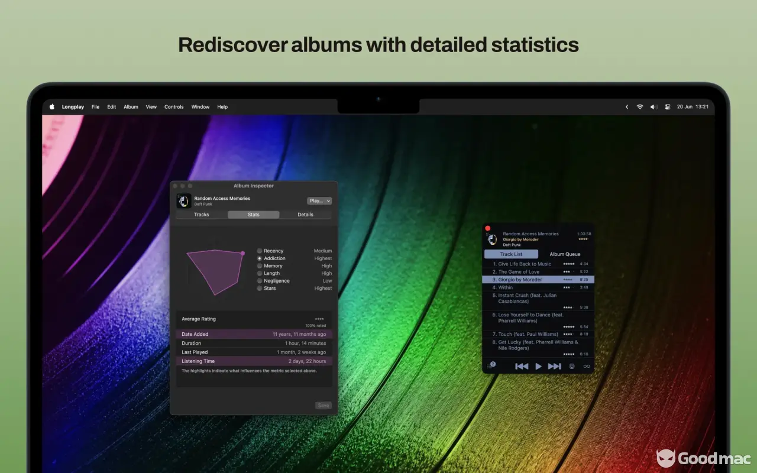
Task: Switch to the Album Queue tab
Action: tap(565, 254)
